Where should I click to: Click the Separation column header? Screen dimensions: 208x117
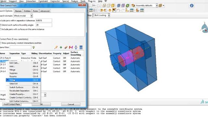click(x=15, y=53)
